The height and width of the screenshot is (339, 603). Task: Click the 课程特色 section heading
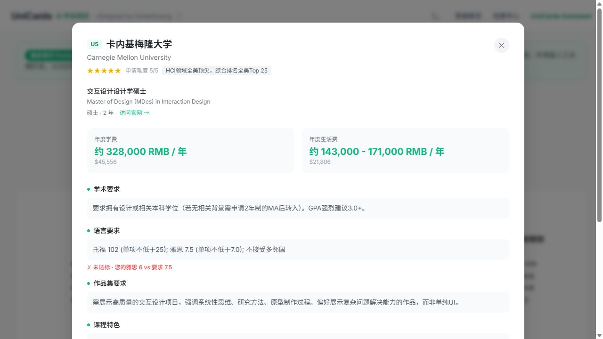tap(106, 325)
